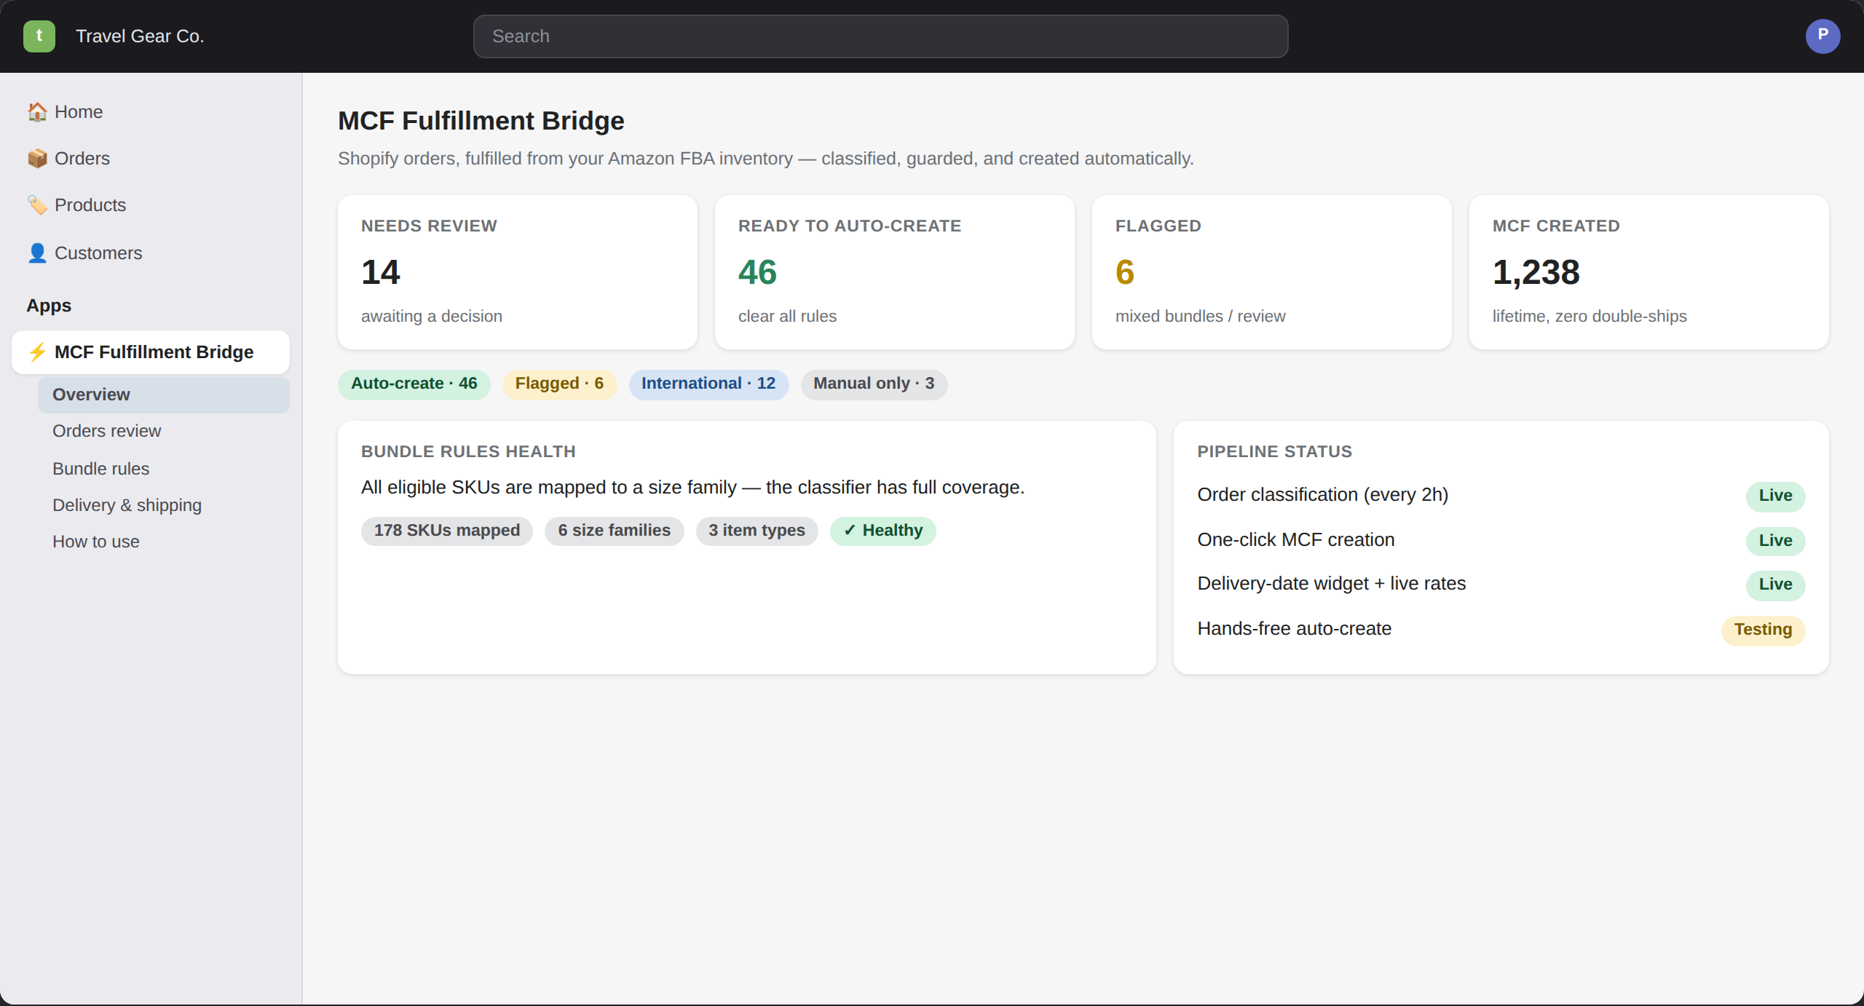Click the Ready to Auto-Create card showing 46

[895, 272]
